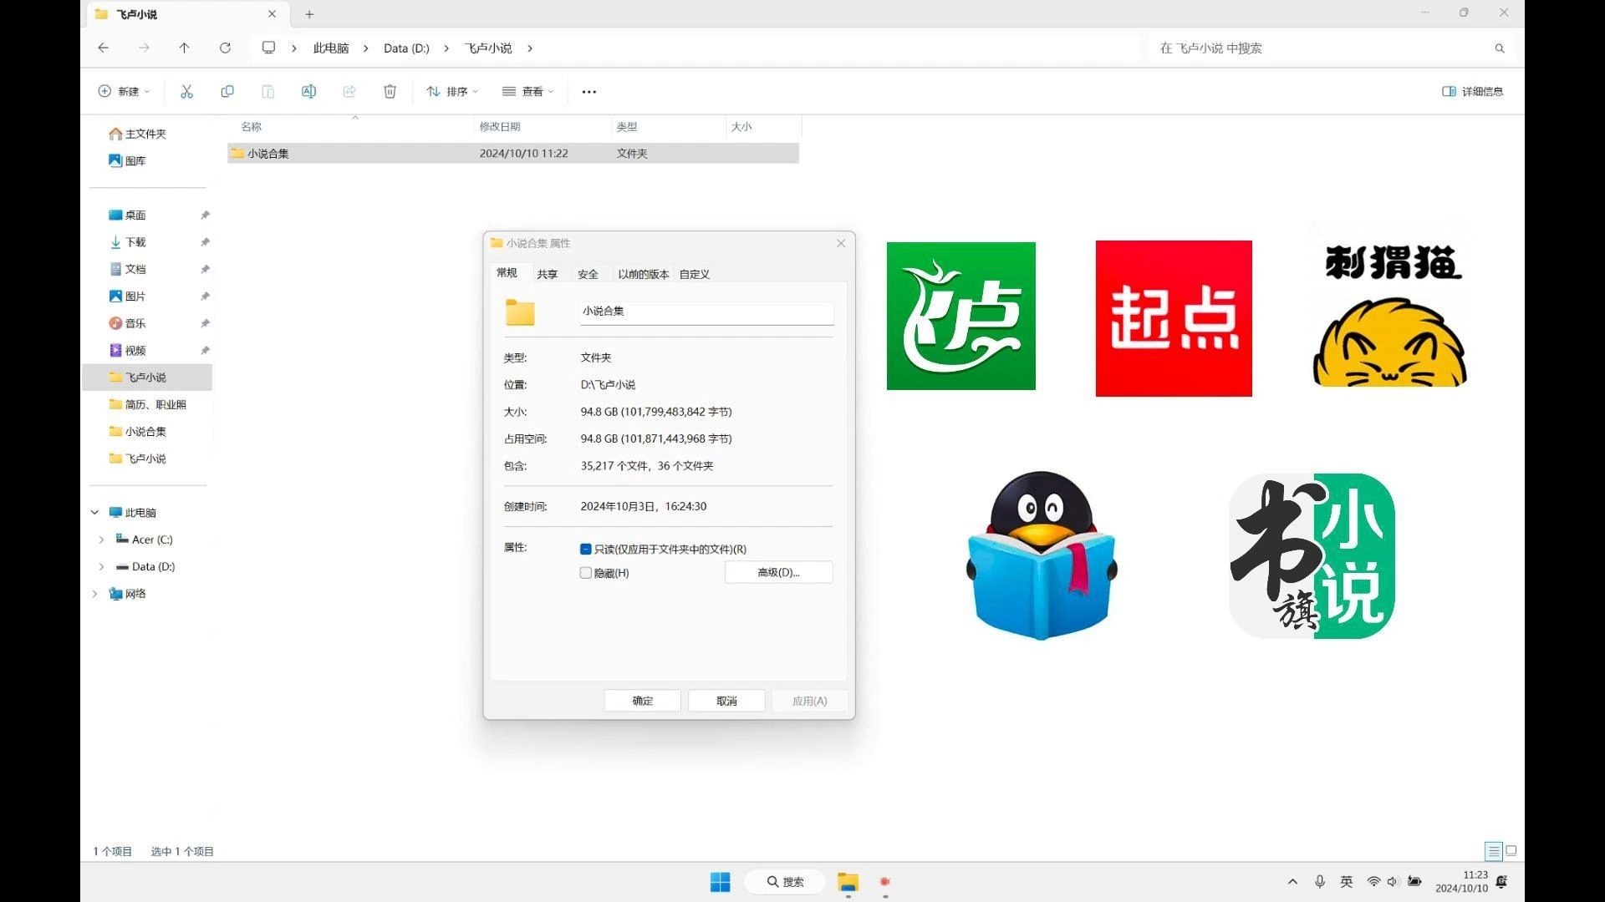The image size is (1605, 902).
Task: Switch to the 共享 tab
Action: [547, 274]
